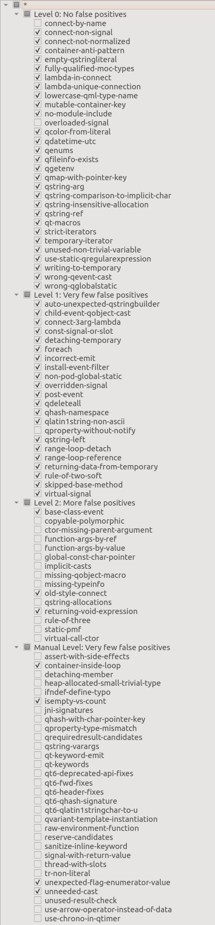This screenshot has height=925, width=215.
Task: Select the use-chrono-in-qtimer entry
Action: point(82,918)
